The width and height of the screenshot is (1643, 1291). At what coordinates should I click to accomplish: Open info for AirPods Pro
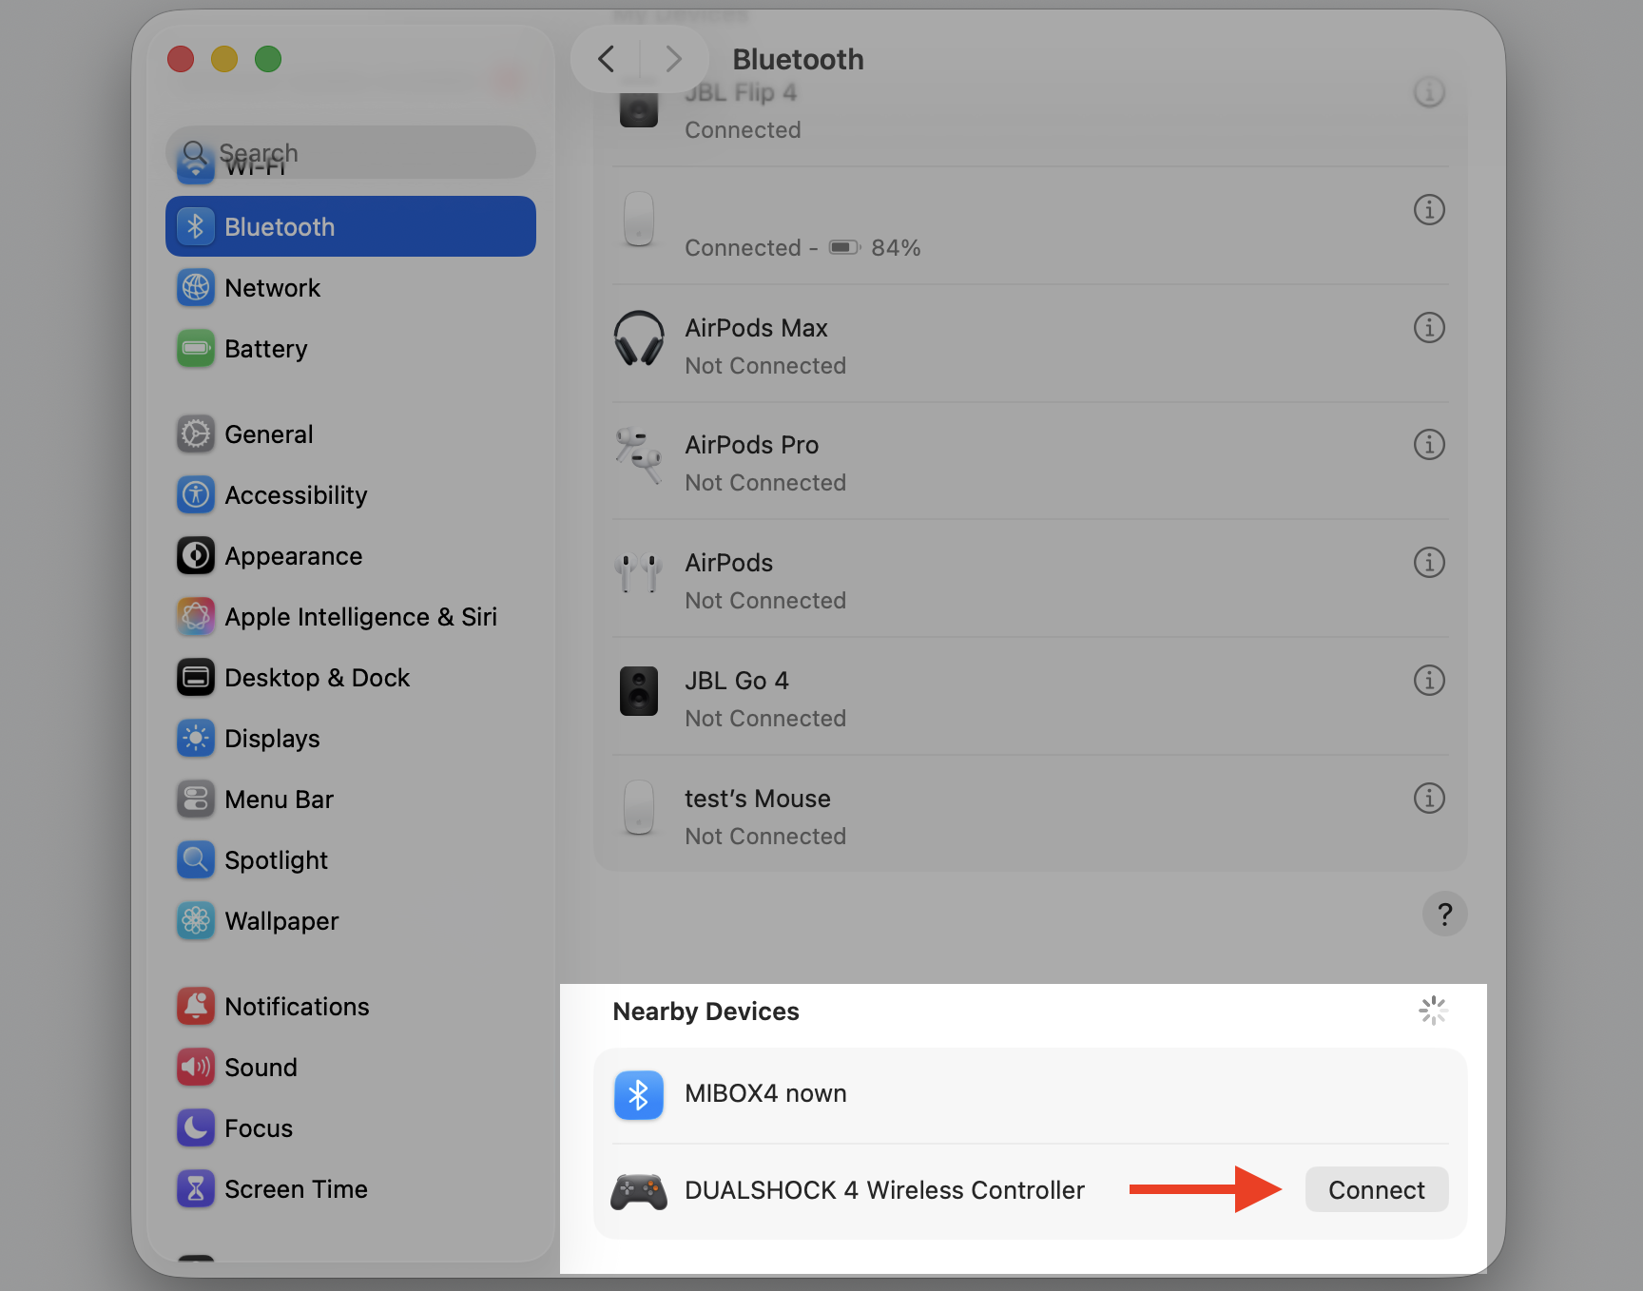pos(1429,444)
